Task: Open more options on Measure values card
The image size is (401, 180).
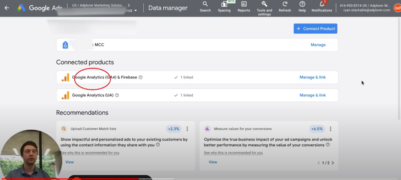Action: (331, 129)
